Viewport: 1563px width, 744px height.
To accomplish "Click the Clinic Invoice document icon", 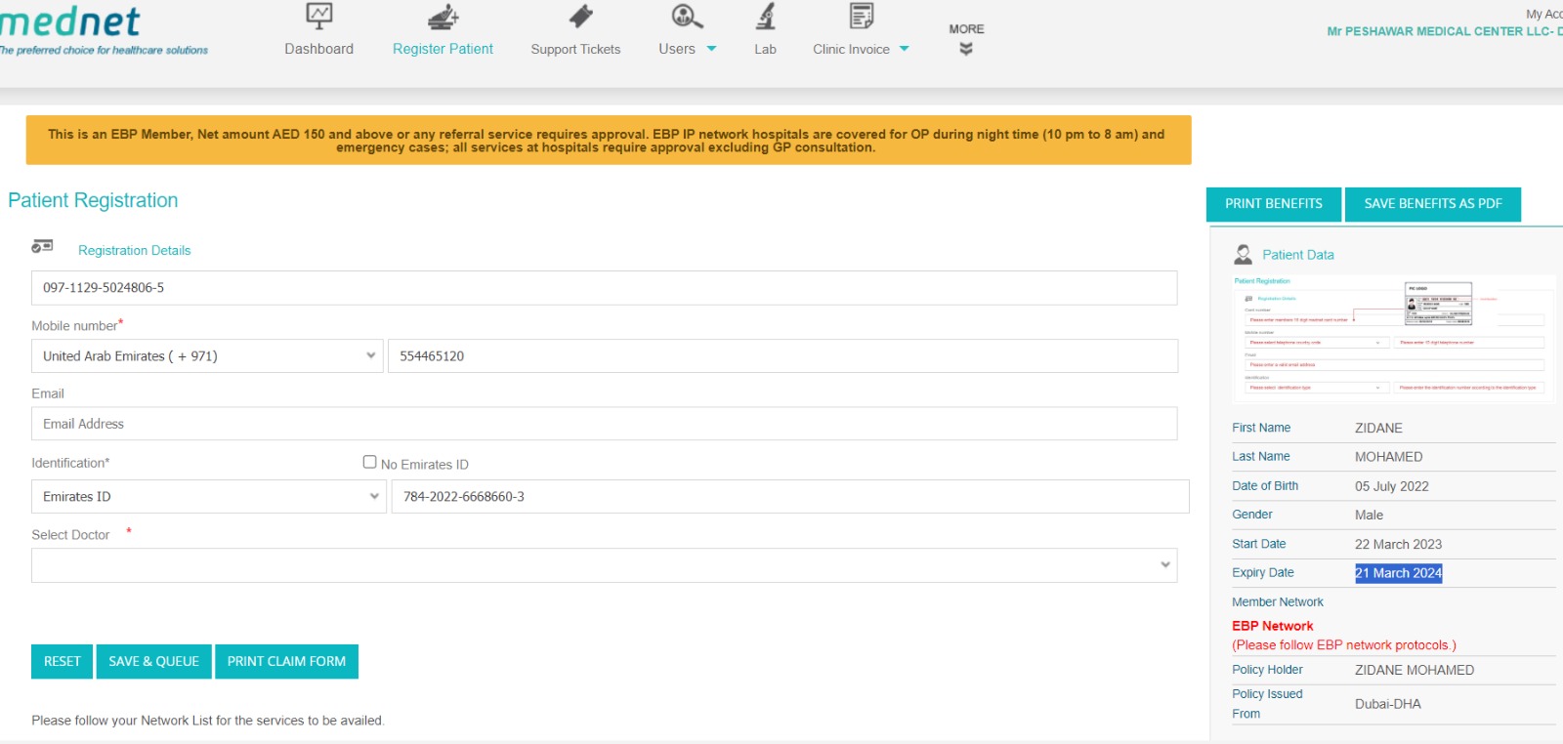I will (861, 16).
